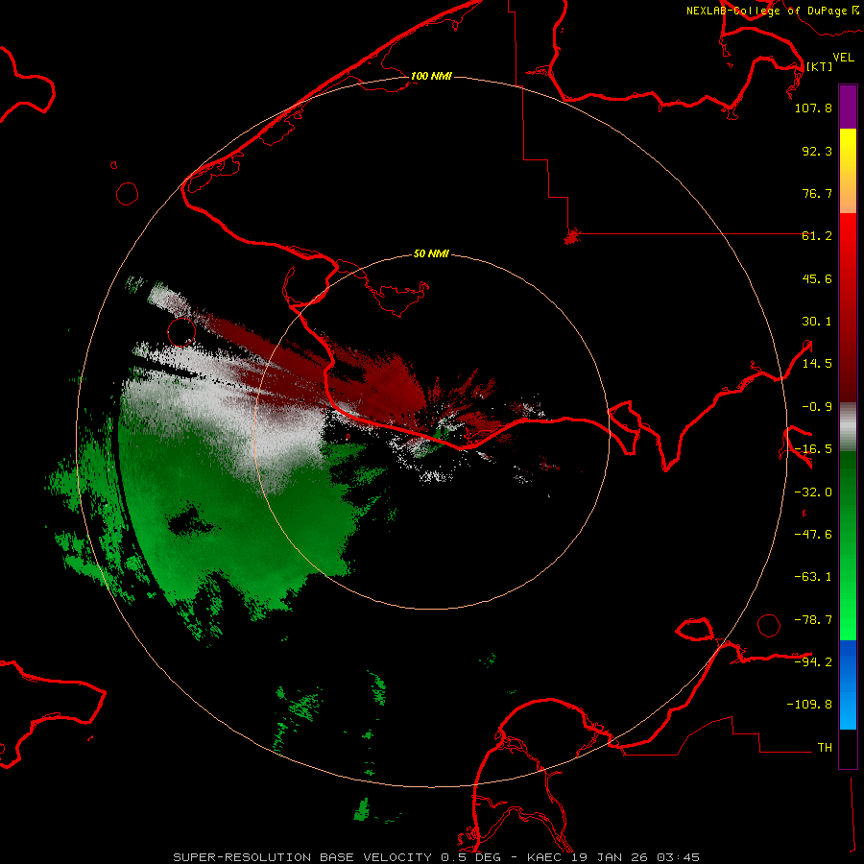Click the -63.1 velocity scale value
This screenshot has width=864, height=864.
click(x=813, y=577)
